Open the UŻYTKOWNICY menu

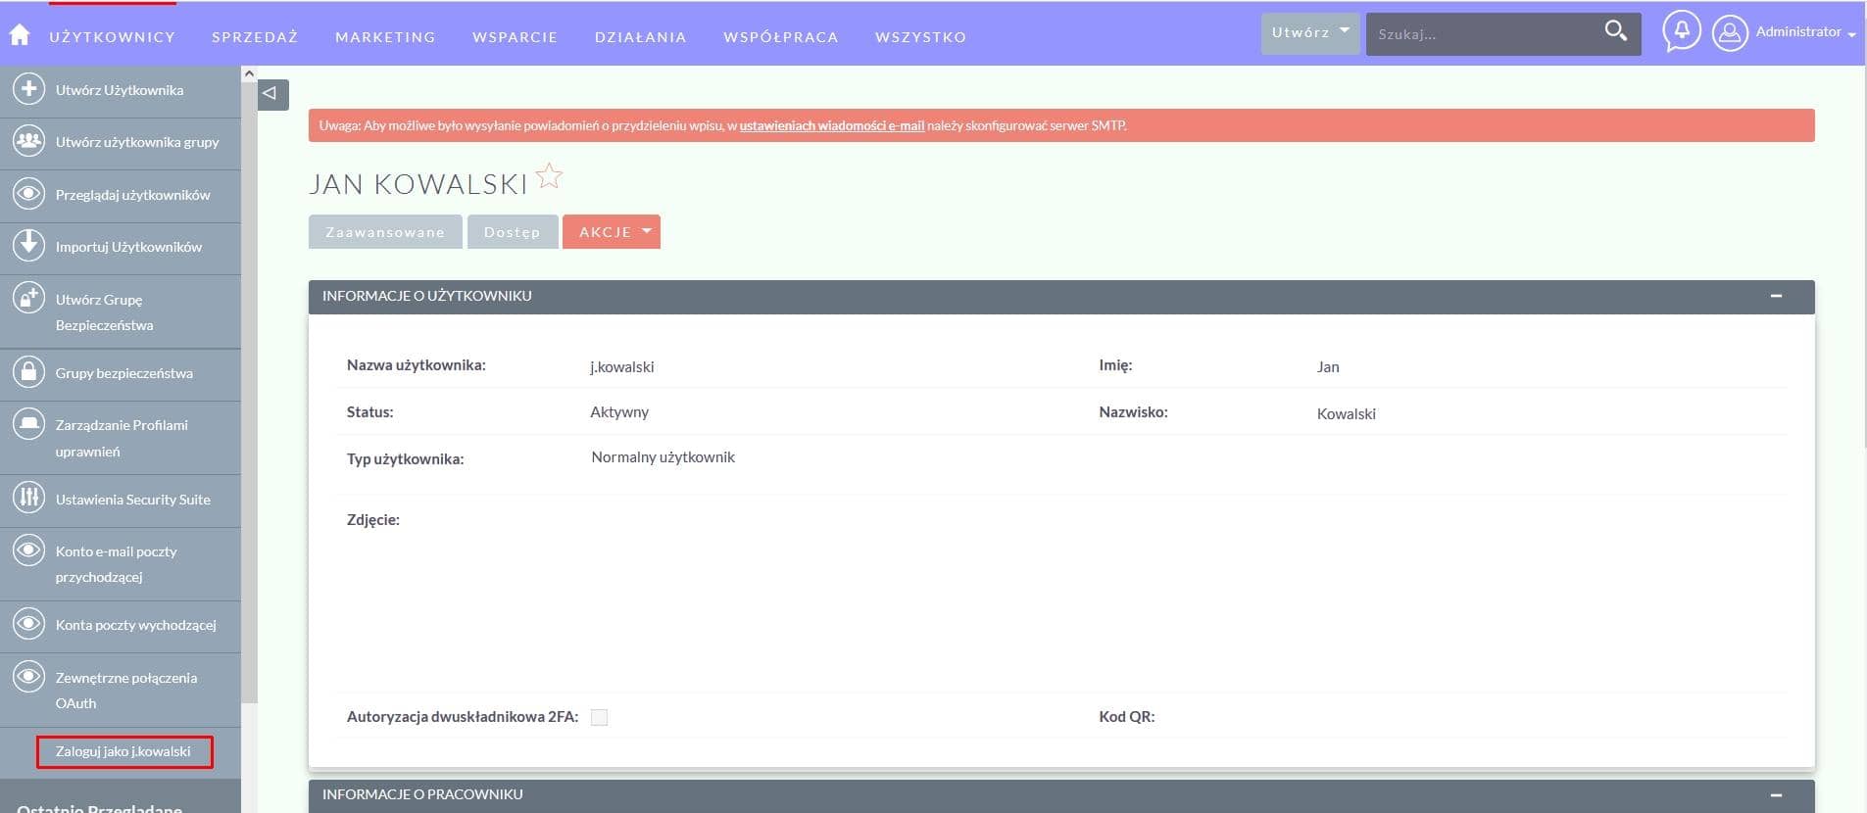click(x=113, y=37)
